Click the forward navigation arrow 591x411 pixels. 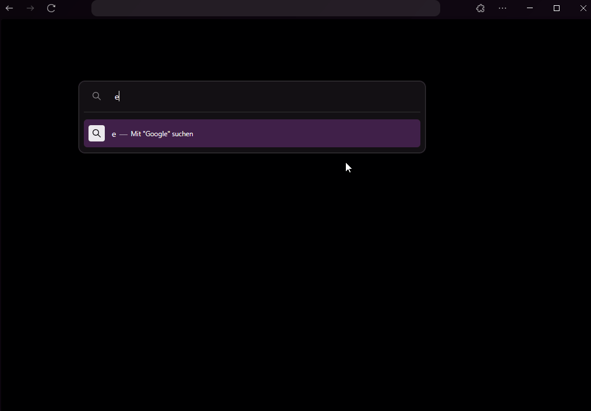(30, 8)
